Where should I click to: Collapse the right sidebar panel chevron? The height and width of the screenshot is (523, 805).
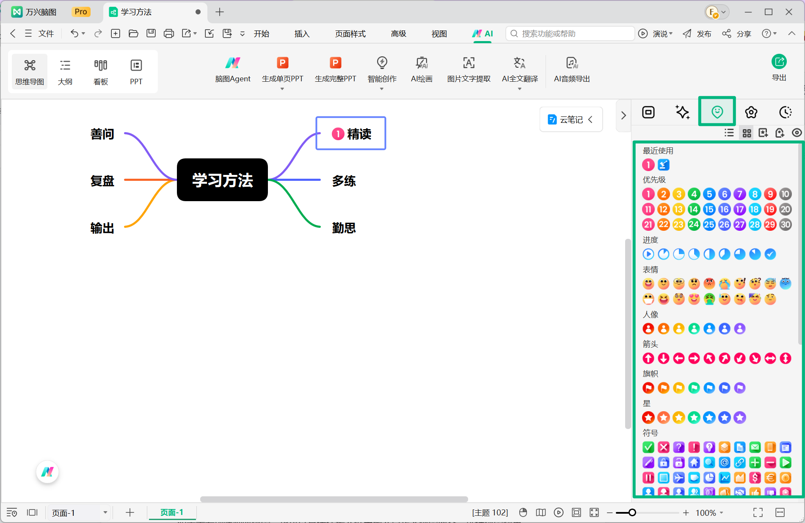coord(623,115)
